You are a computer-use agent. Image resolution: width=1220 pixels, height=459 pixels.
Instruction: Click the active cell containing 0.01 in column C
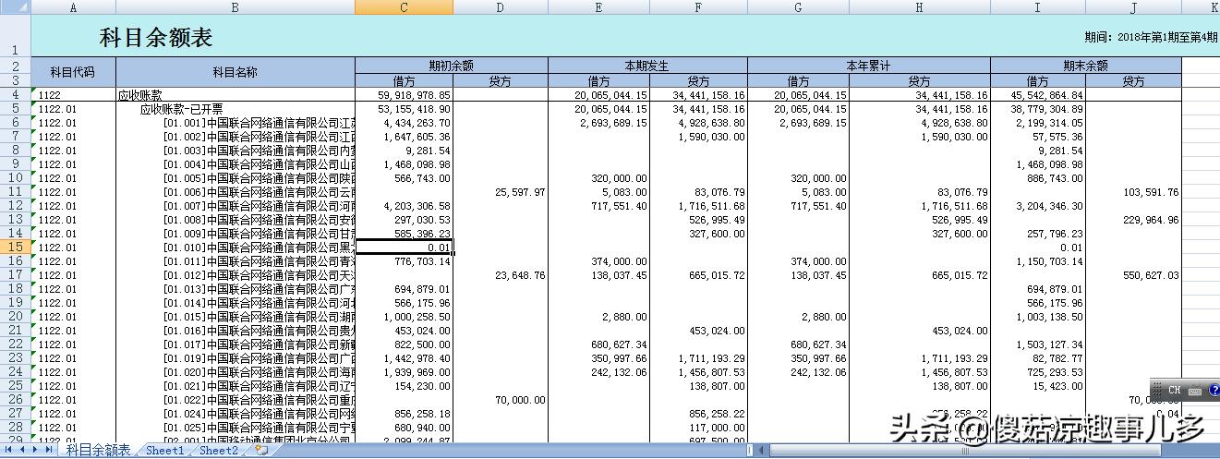coord(404,247)
